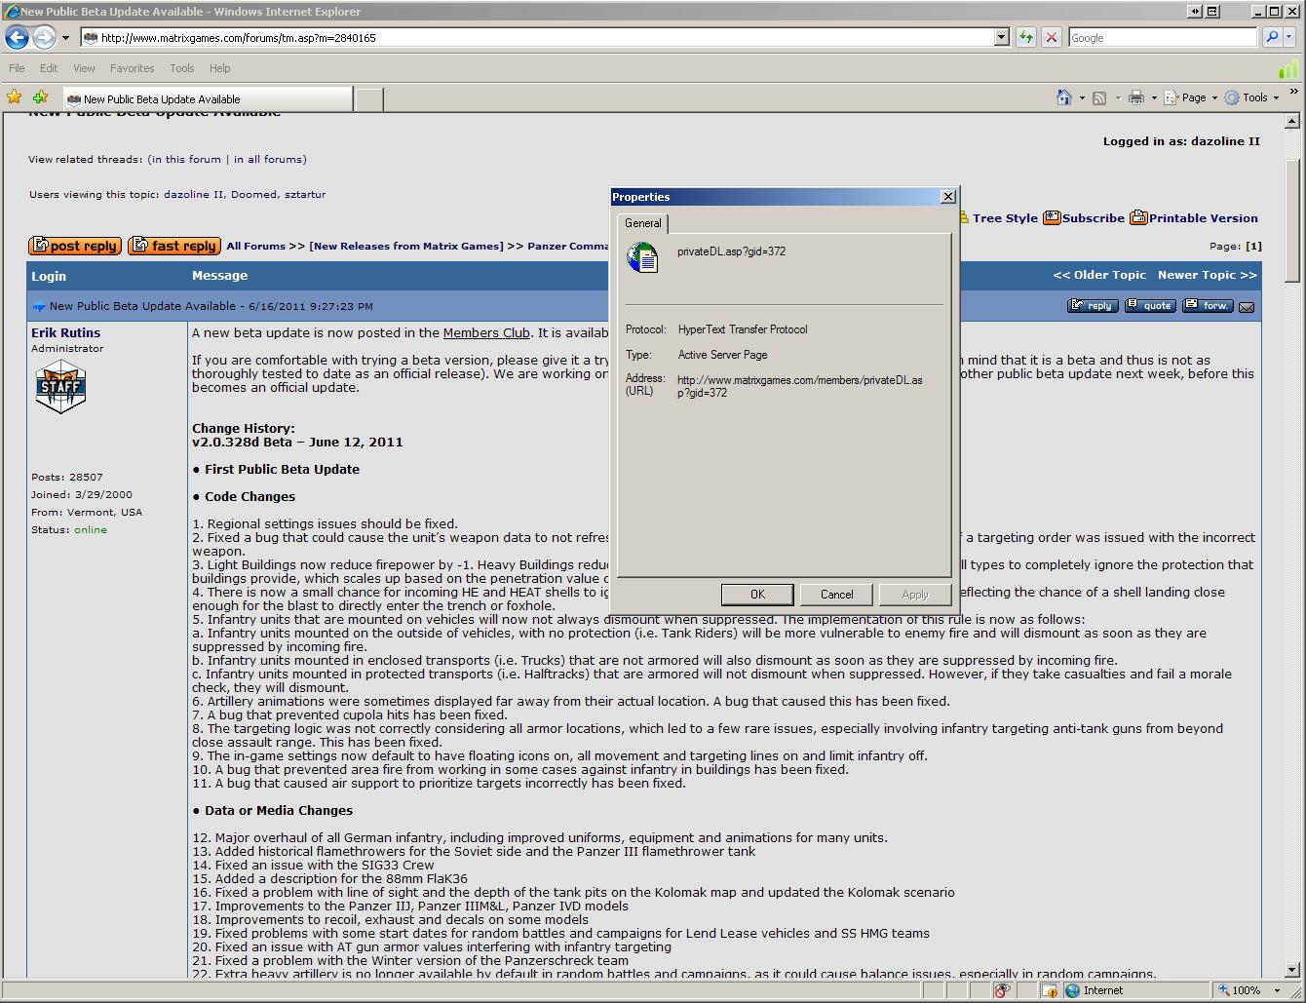Viewport: 1306px width, 1003px height.
Task: Open the File menu
Action: [17, 68]
